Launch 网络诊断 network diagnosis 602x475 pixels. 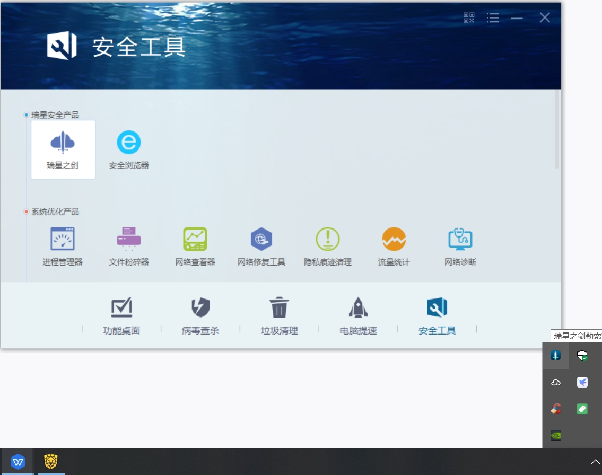coord(460,247)
